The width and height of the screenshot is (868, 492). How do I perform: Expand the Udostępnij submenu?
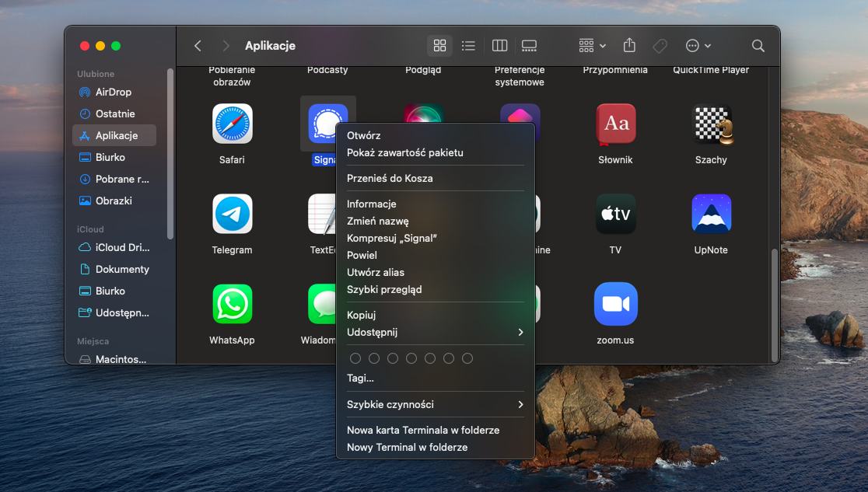(x=435, y=333)
